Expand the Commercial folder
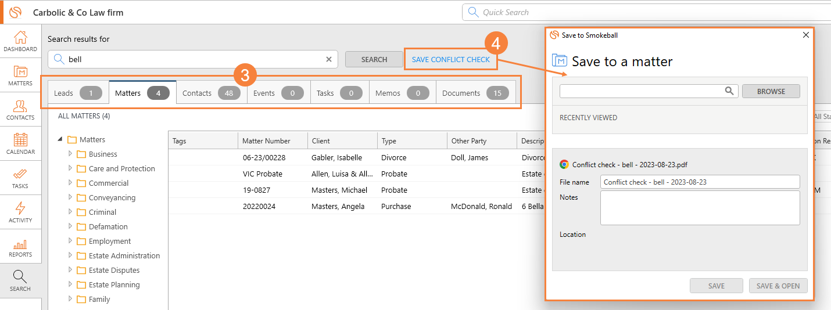Screen dimensions: 831x310 (x=70, y=183)
